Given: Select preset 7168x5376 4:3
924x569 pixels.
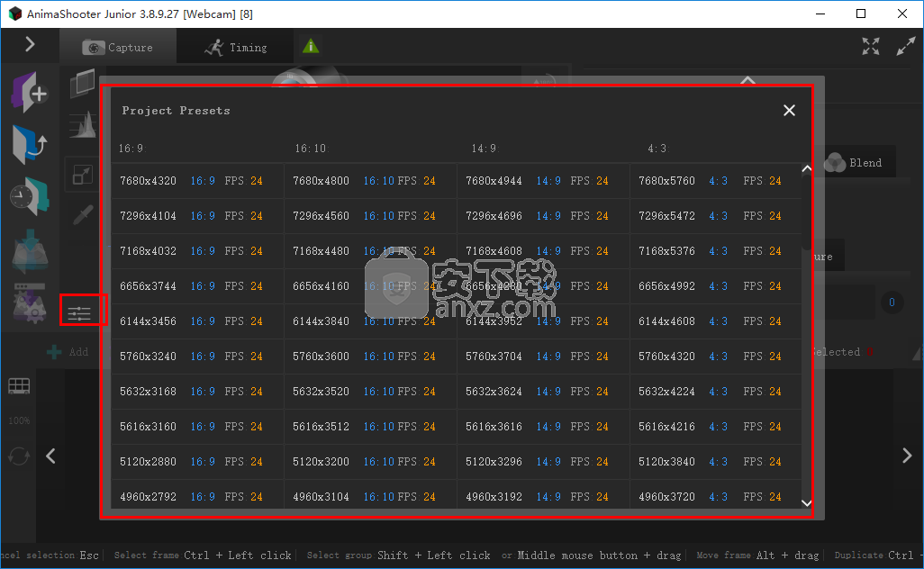Looking at the screenshot, I should click(x=716, y=251).
